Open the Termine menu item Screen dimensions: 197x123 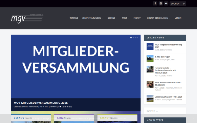74,18
